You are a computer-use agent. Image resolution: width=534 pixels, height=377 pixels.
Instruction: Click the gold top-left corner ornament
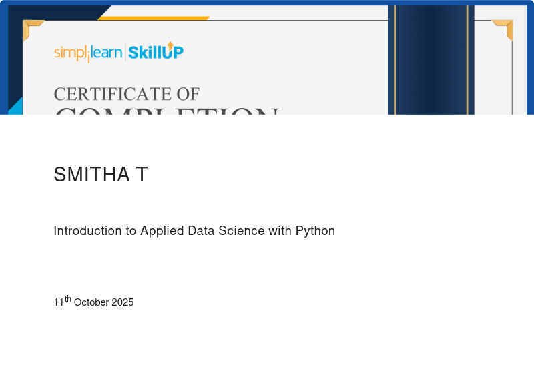point(31,28)
